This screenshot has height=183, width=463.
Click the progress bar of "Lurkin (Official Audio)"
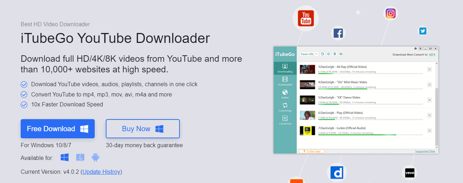click(x=370, y=135)
